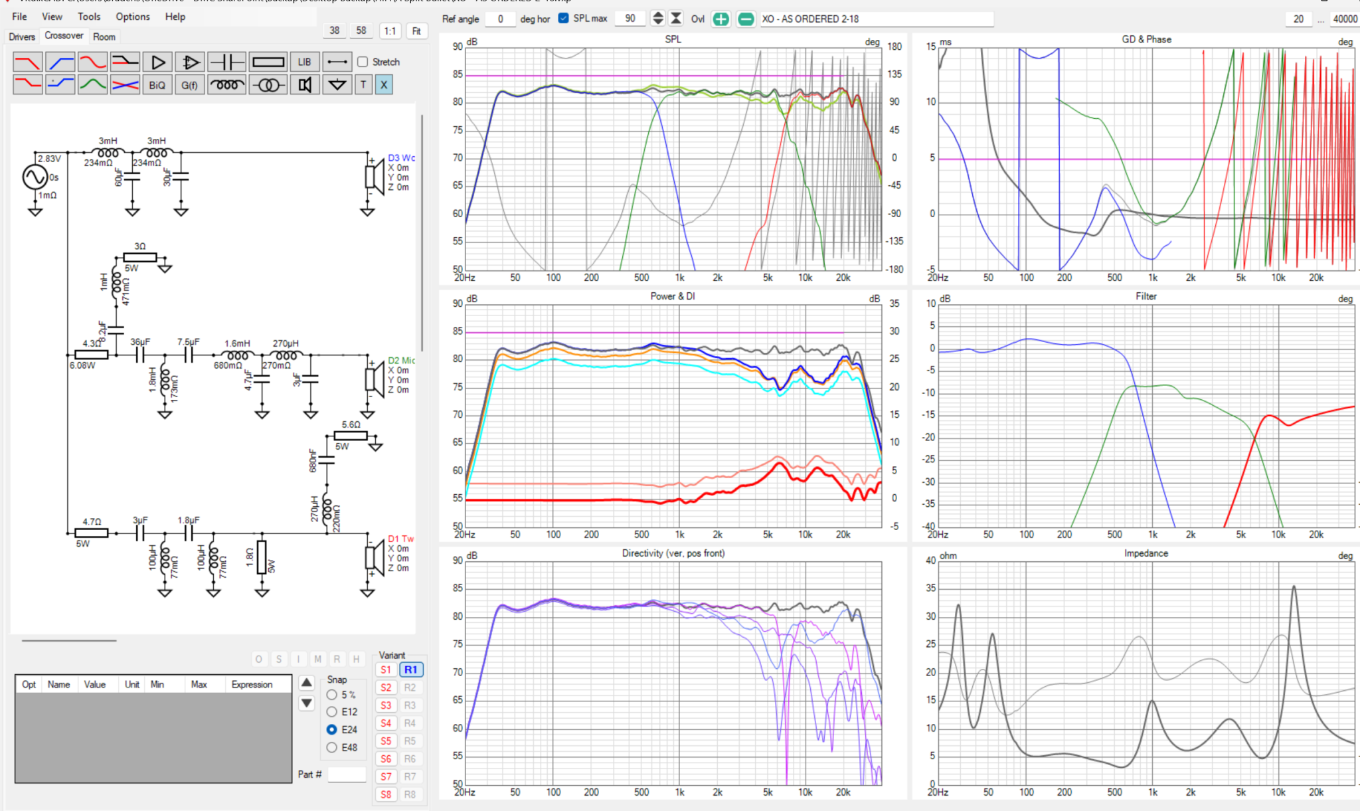Set schematic zoom to 1:1
1360x811 pixels.
coord(390,31)
